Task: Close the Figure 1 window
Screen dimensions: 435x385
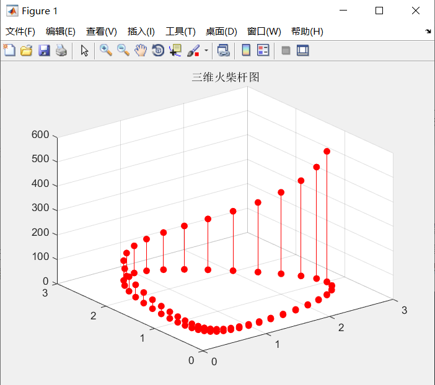Action: pos(416,11)
